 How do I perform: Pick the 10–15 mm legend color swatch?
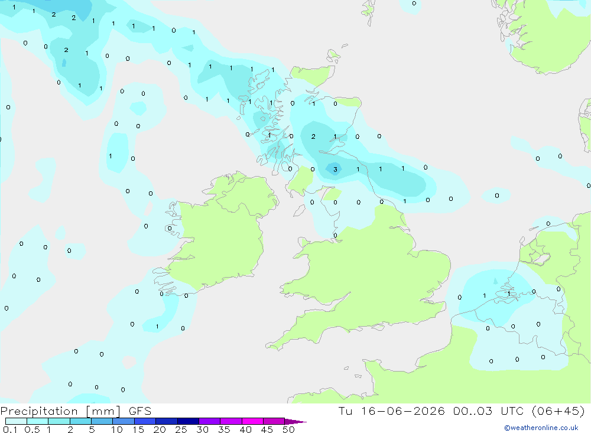coord(124,421)
